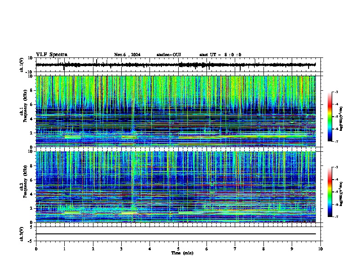The height and width of the screenshot is (279, 361).
Task: Click the '-7' label on ch.2 color scale
Action: tap(336, 217)
